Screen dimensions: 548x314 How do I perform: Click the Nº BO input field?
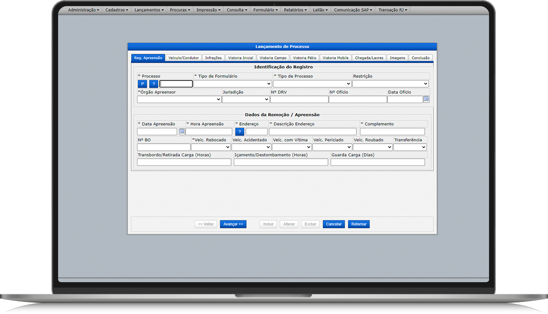pyautogui.click(x=164, y=147)
